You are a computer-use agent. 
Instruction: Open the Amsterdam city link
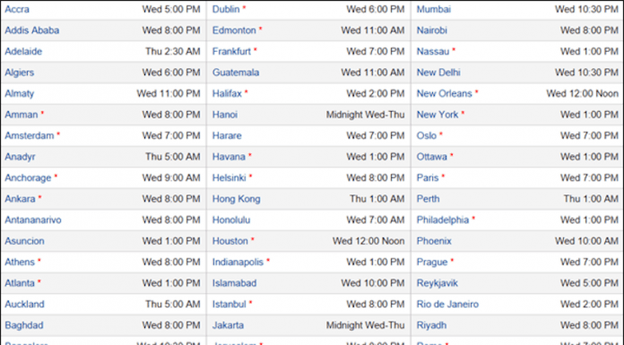tap(29, 135)
